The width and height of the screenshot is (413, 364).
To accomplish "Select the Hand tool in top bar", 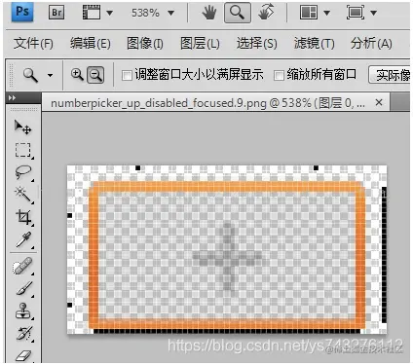I will coord(209,13).
